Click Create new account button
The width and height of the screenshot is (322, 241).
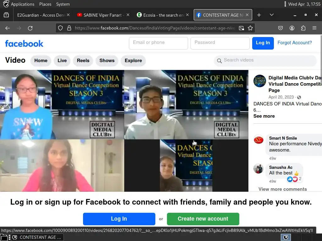203,219
